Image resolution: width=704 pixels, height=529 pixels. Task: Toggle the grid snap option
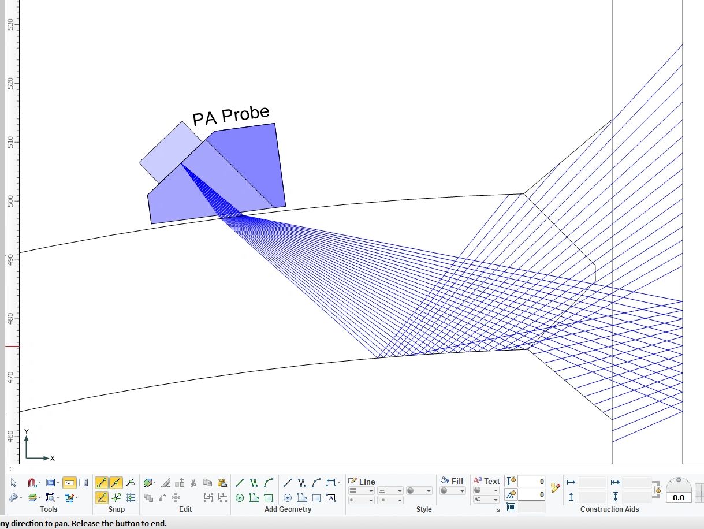click(131, 498)
